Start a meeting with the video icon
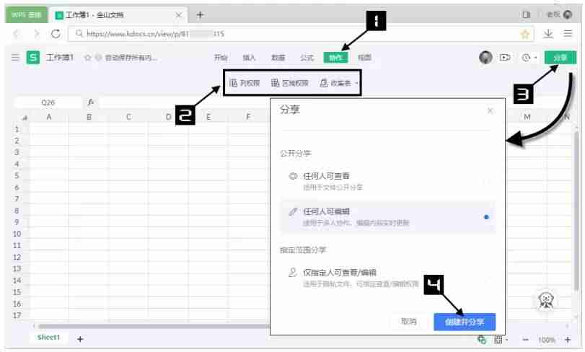585x352 pixels. pyautogui.click(x=505, y=58)
